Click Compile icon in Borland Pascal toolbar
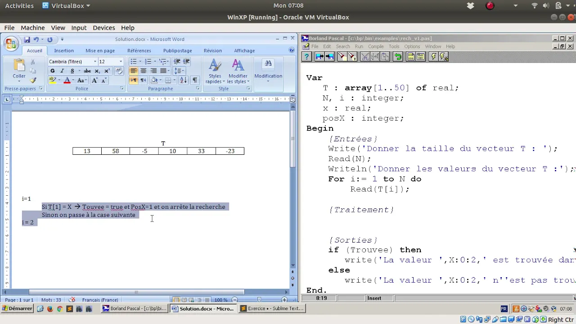 410,57
